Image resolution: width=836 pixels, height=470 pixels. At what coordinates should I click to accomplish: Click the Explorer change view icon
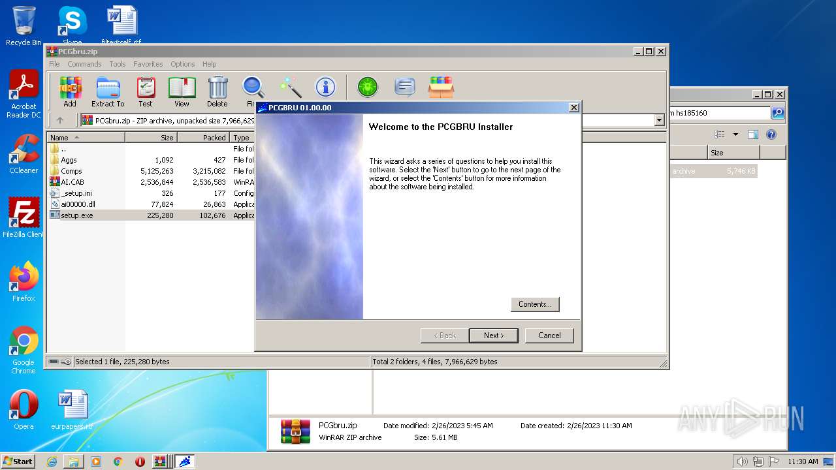coord(720,134)
